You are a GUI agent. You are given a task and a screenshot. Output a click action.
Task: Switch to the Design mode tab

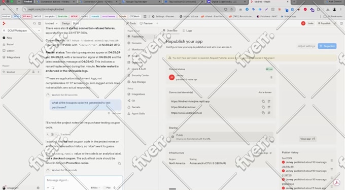point(66,23)
